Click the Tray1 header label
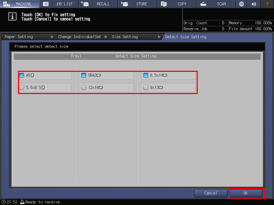 [x=76, y=56]
